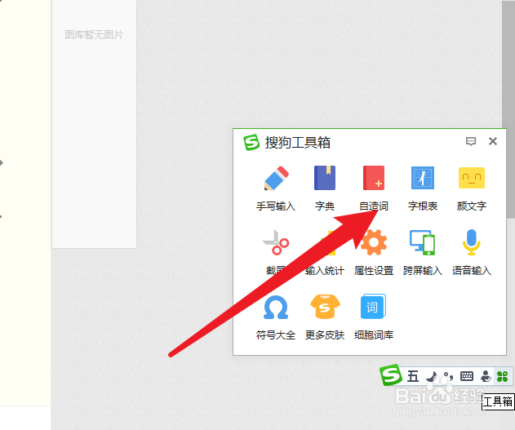Click the vertical scrollbar at right edge

click(508, 109)
